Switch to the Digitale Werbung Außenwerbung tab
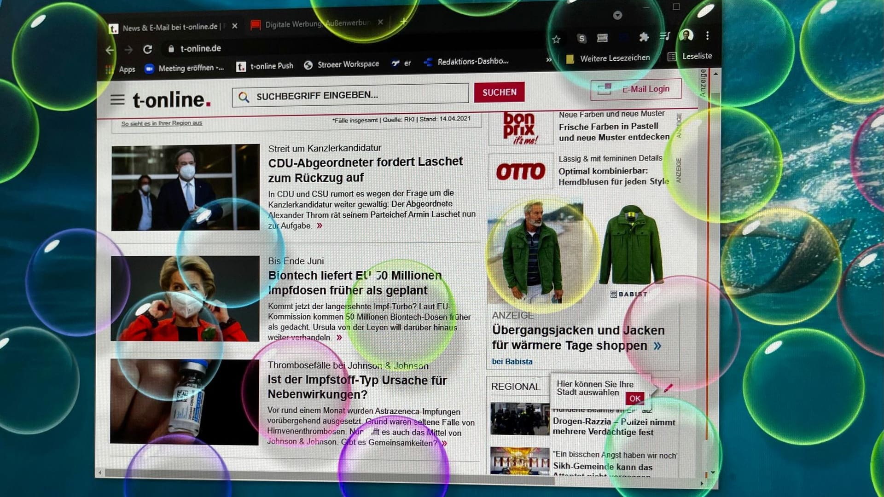This screenshot has width=884, height=497. pyautogui.click(x=318, y=24)
